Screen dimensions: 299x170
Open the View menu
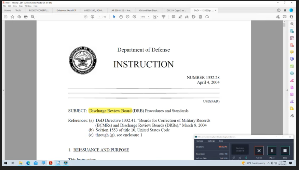15,6
